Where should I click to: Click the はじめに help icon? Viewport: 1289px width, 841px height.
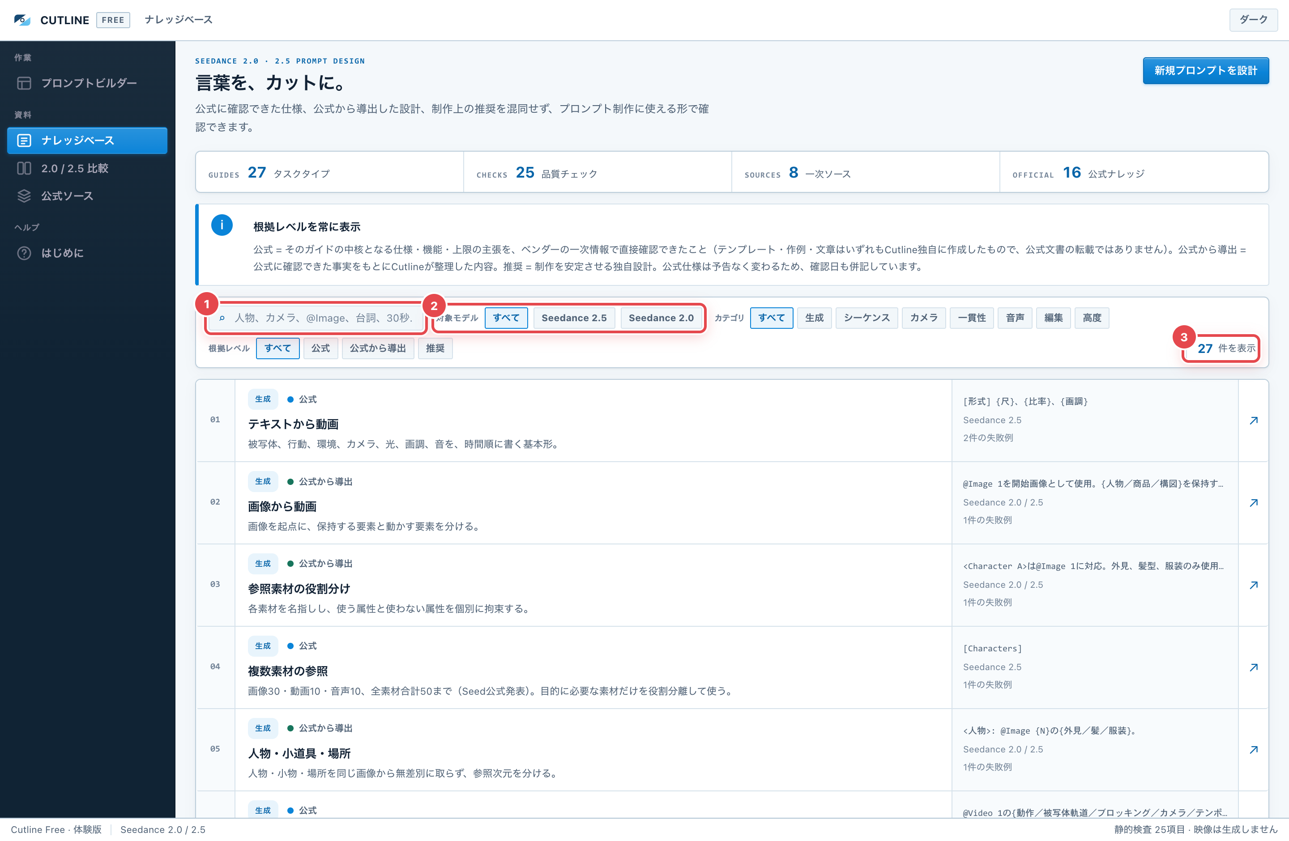[x=24, y=253]
